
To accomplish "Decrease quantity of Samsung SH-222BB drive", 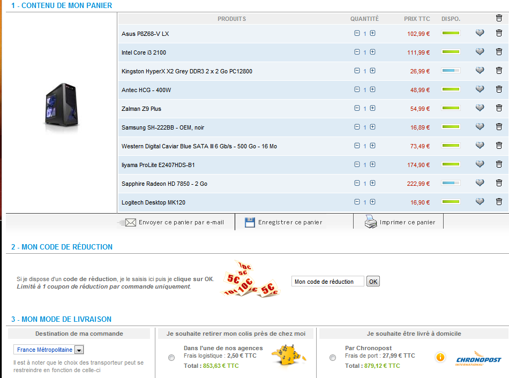I will pyautogui.click(x=357, y=127).
